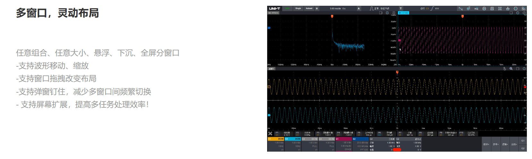Click the screenshot capture icon
The image size is (532, 159).
pyautogui.click(x=500, y=9)
